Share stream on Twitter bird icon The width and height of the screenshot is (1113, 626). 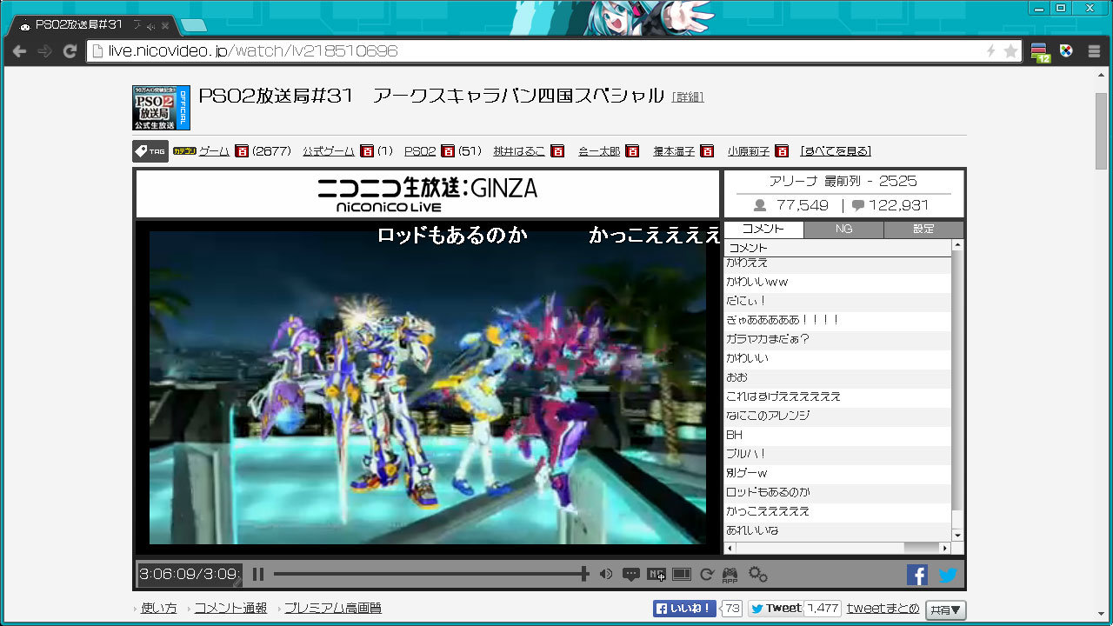(948, 575)
